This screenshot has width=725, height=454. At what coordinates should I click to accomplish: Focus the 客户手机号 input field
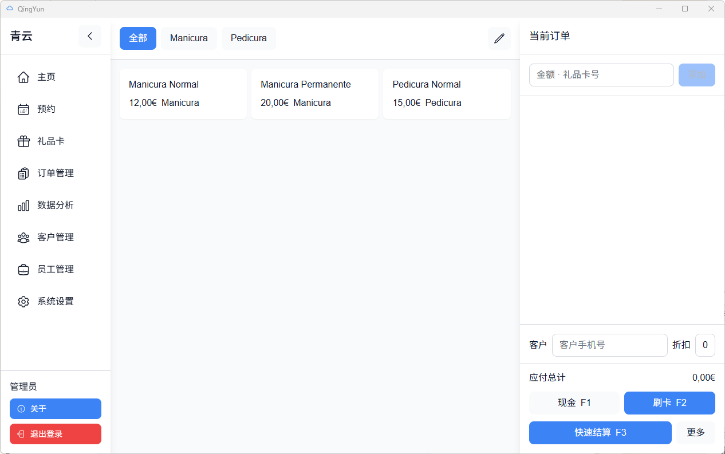(x=610, y=345)
